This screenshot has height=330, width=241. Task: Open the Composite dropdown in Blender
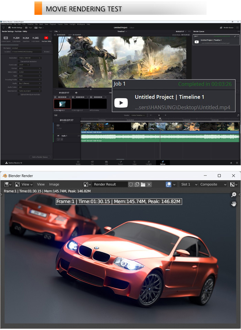(213, 184)
